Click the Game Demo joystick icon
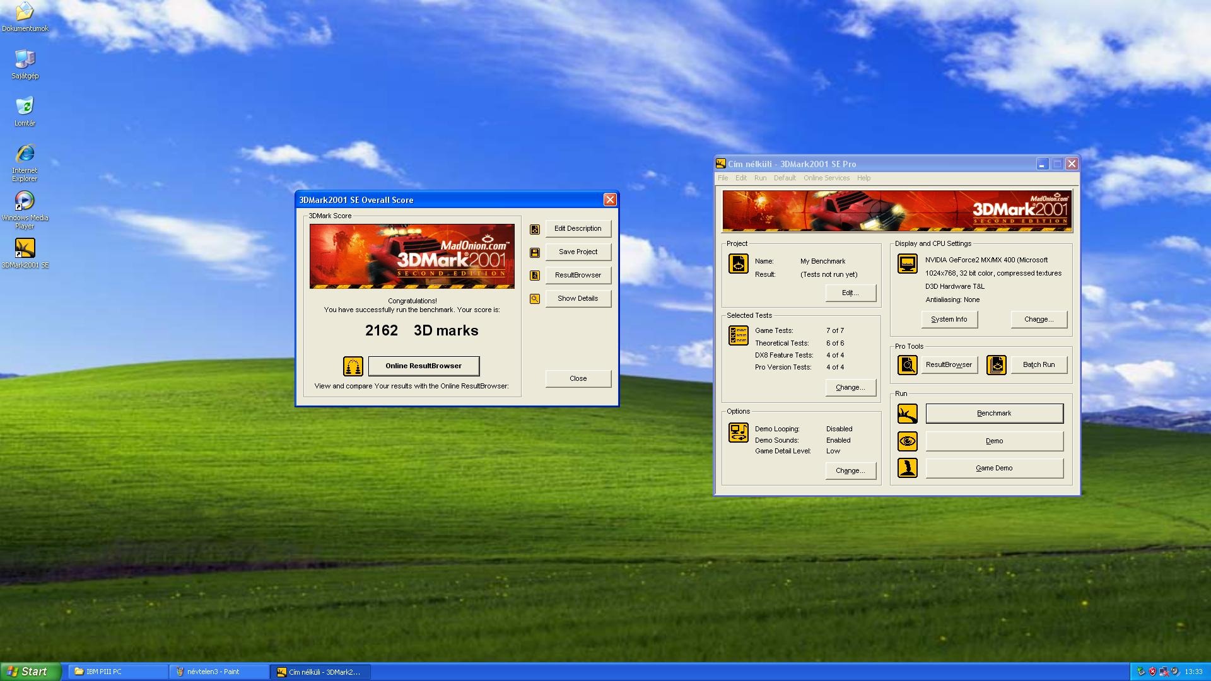The image size is (1211, 681). pos(907,468)
